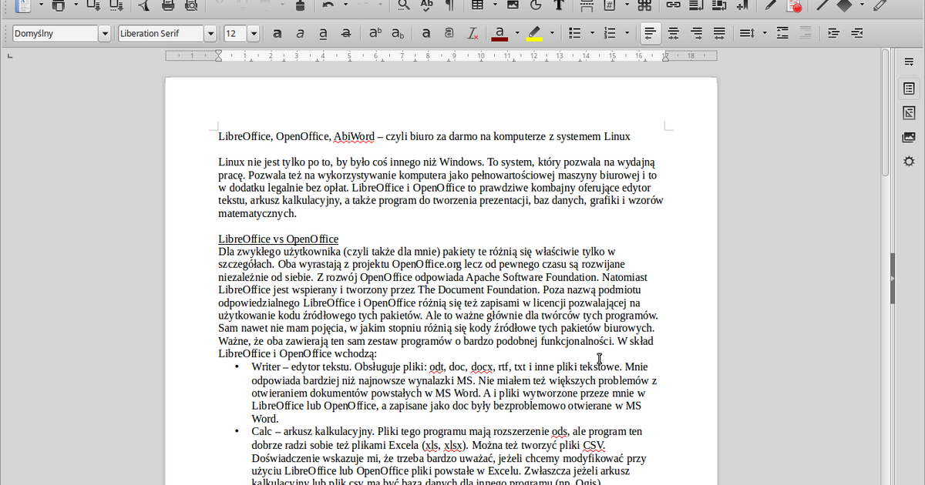Insert a chart using the chart icon

[536, 5]
